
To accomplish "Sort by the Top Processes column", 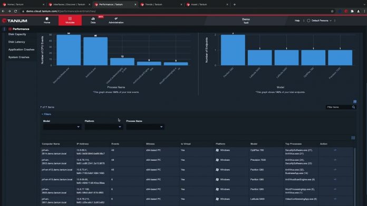I will [x=293, y=144].
